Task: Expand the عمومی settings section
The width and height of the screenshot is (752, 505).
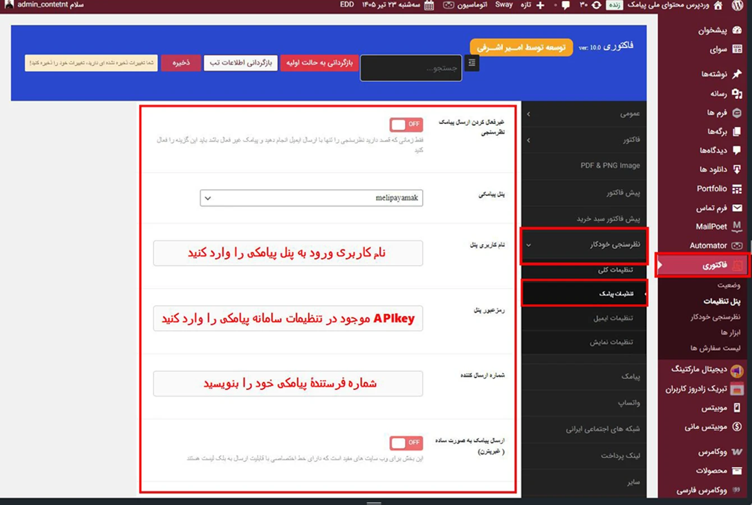Action: point(584,114)
